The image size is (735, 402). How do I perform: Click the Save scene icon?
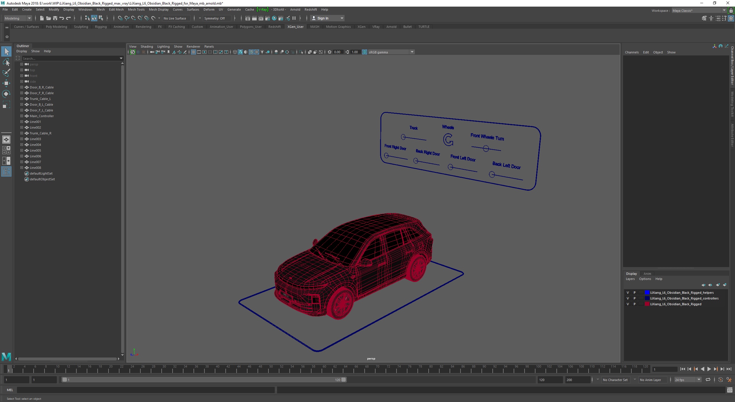click(55, 18)
